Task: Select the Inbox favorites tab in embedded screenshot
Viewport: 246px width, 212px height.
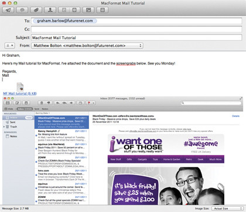Action: tap(25, 109)
